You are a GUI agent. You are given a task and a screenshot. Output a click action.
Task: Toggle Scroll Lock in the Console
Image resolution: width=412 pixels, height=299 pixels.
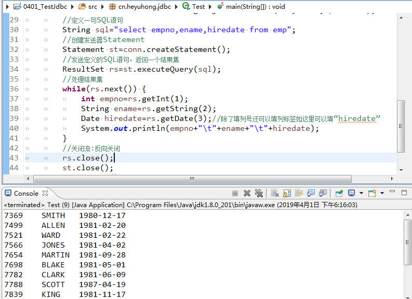(x=287, y=194)
